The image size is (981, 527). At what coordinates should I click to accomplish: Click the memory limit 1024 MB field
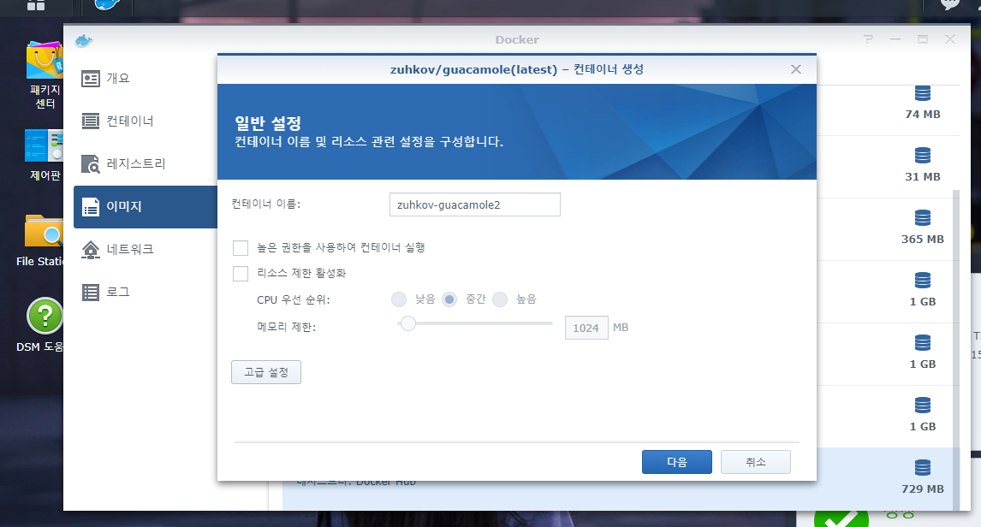click(586, 328)
